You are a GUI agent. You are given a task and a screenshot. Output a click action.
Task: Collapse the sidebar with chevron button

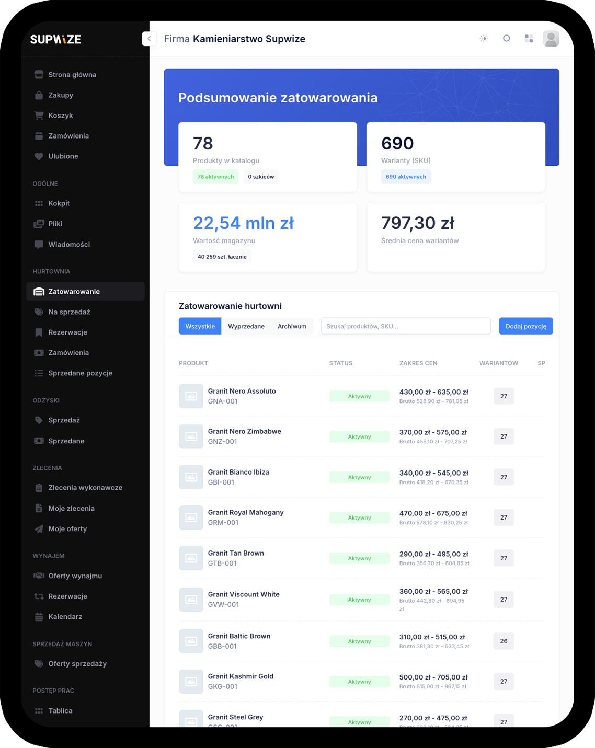click(x=149, y=39)
